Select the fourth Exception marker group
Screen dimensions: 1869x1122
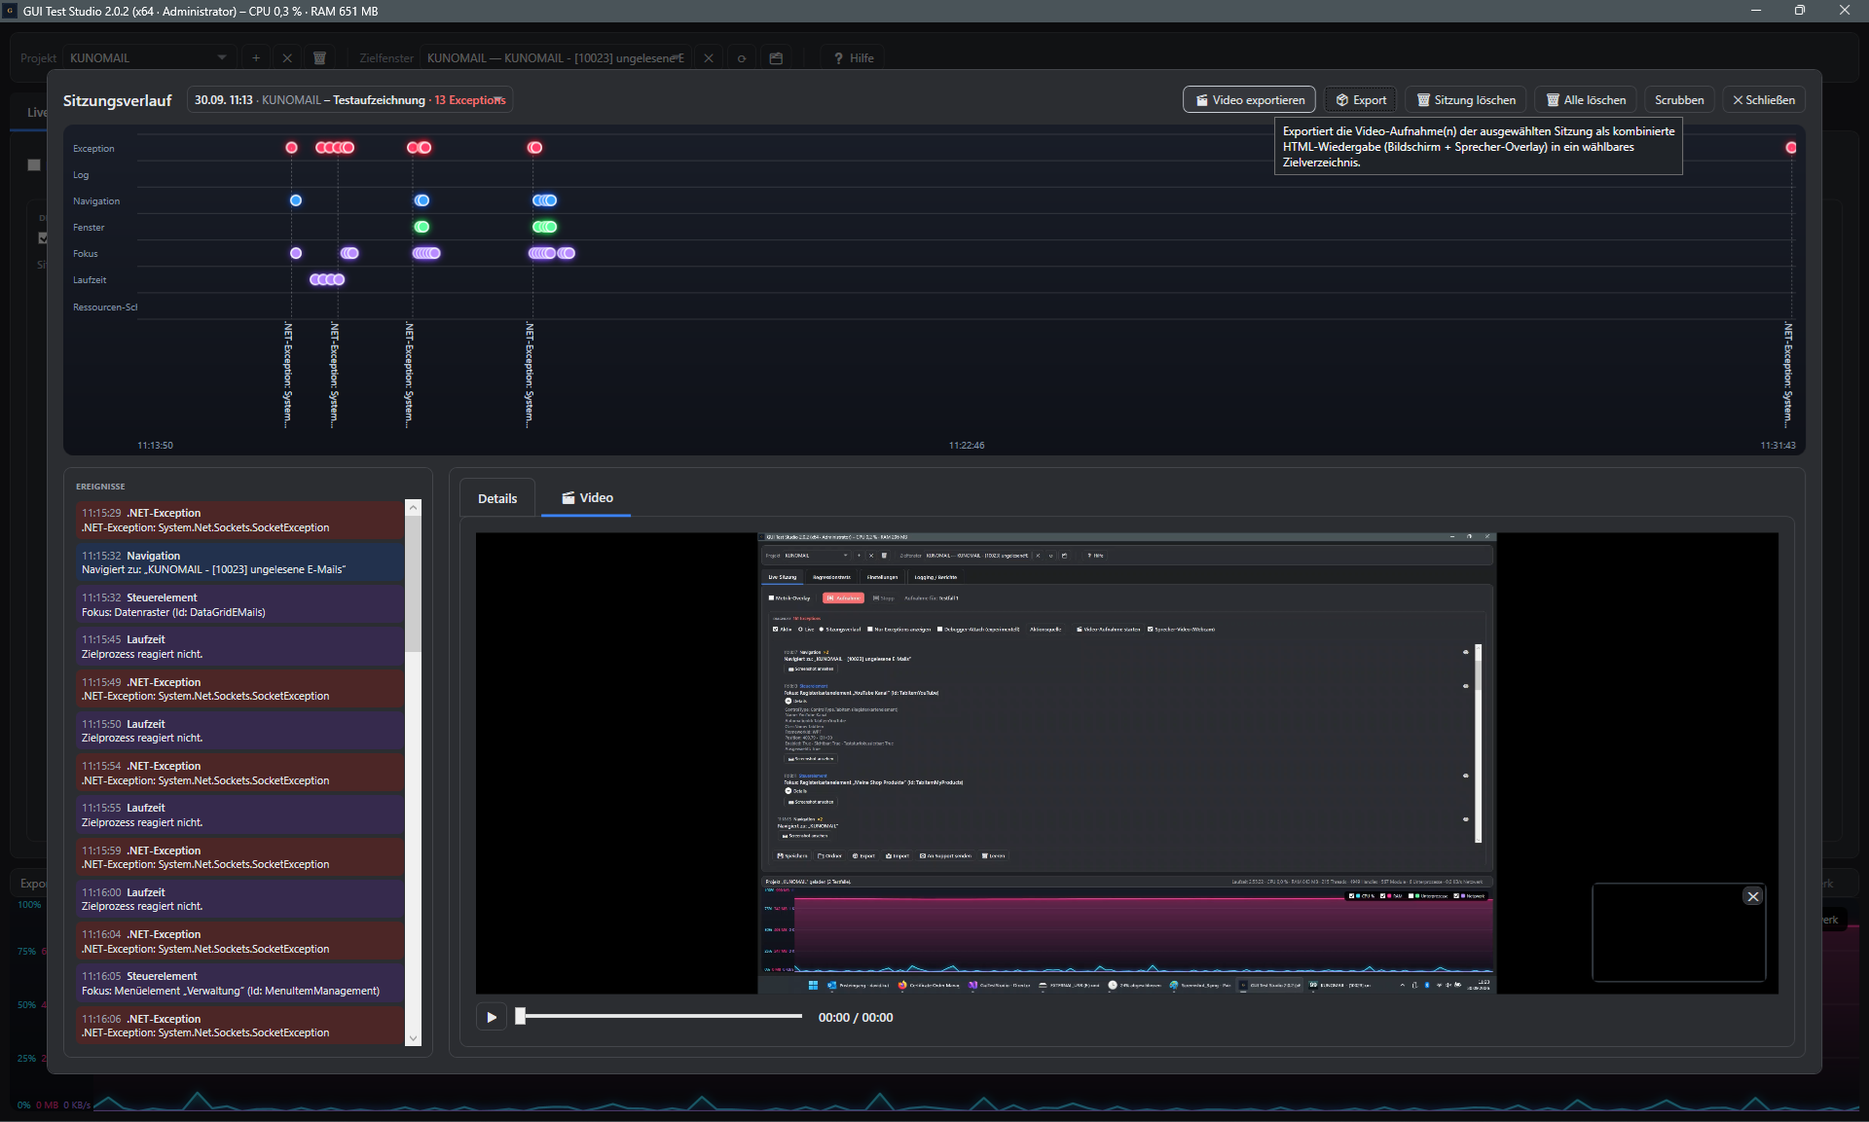(x=534, y=148)
